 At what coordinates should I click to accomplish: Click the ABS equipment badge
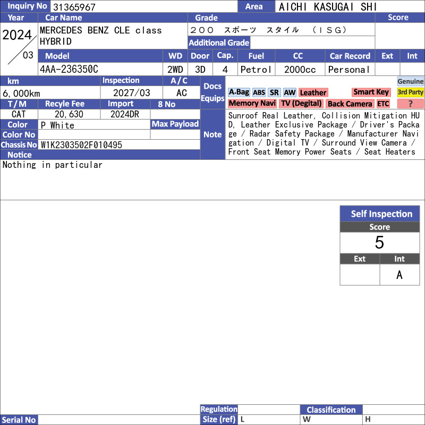click(259, 92)
